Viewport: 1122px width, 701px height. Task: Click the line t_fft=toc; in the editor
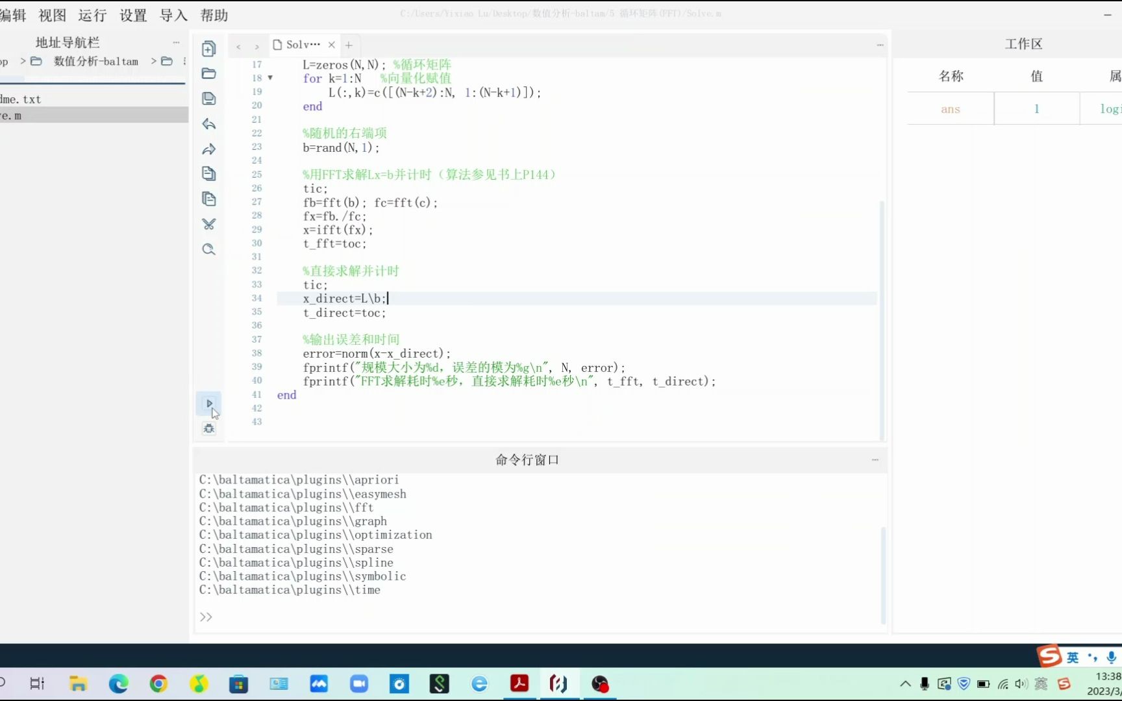pyautogui.click(x=334, y=244)
